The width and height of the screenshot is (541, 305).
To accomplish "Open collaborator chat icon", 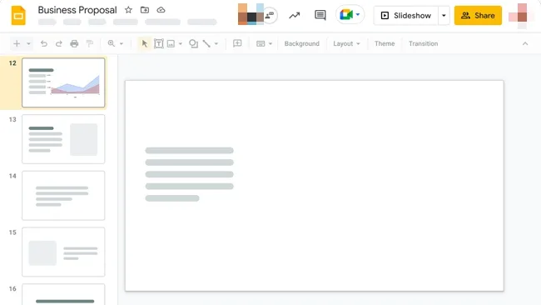I will [270, 15].
